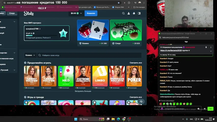Expand the first collapsed sidebar section chevron
This screenshot has width=217, height=122.
(x=15, y=22)
